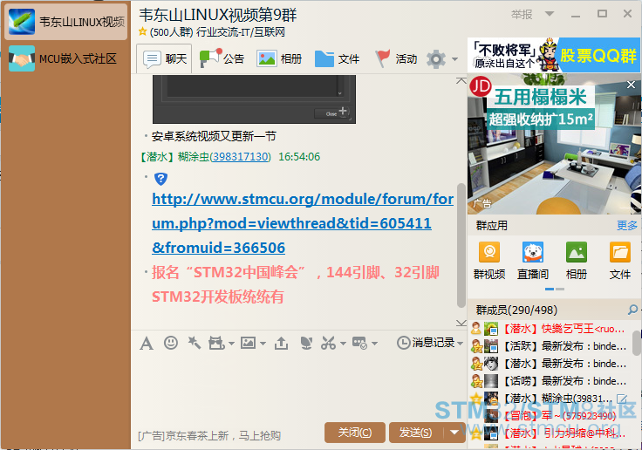Viewport: 642px width, 450px height.
Task: Click the gift box icon in input toolbar
Action: (216, 343)
